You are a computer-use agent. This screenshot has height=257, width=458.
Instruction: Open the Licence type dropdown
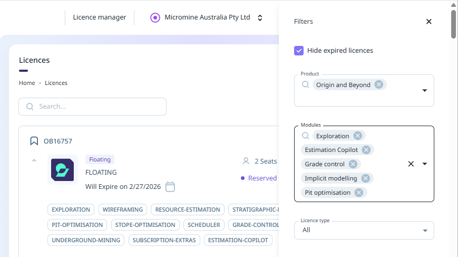click(425, 230)
